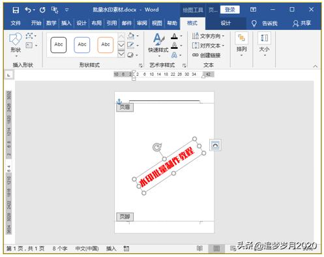Open the 形状 shapes gallery
The image size is (324, 257).
pyautogui.click(x=16, y=44)
